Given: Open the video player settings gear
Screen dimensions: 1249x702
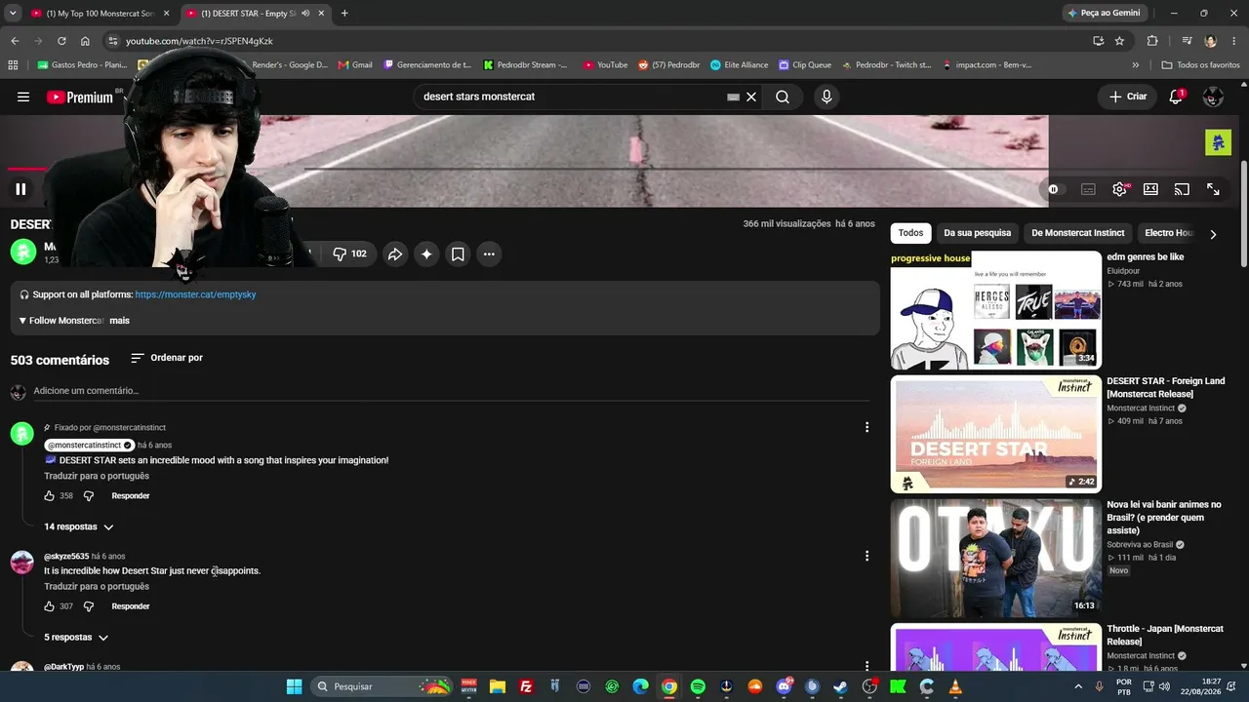Looking at the screenshot, I should (x=1119, y=189).
